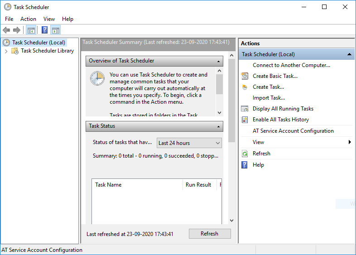
Task: Collapse the Task Scheduler (Local) actions group
Action: tap(349, 54)
